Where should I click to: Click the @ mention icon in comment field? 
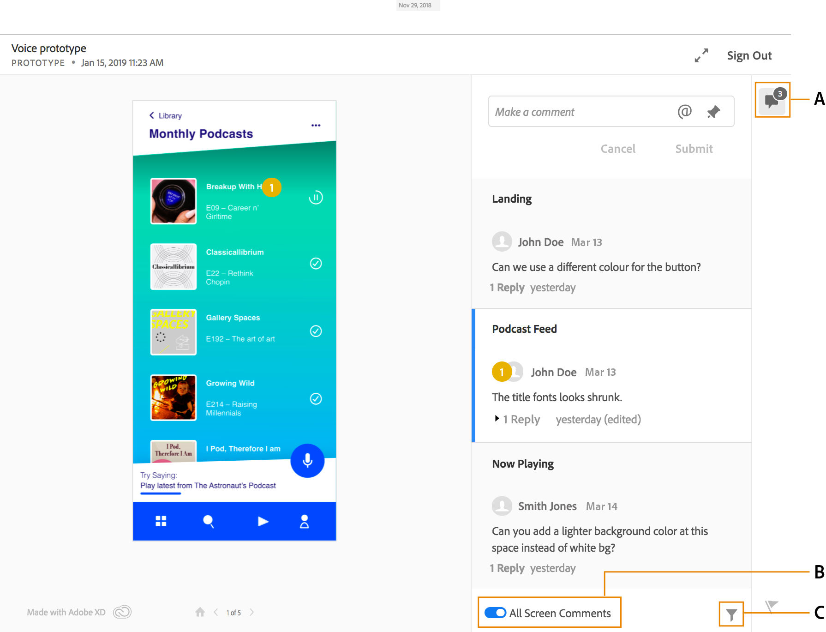pos(685,112)
